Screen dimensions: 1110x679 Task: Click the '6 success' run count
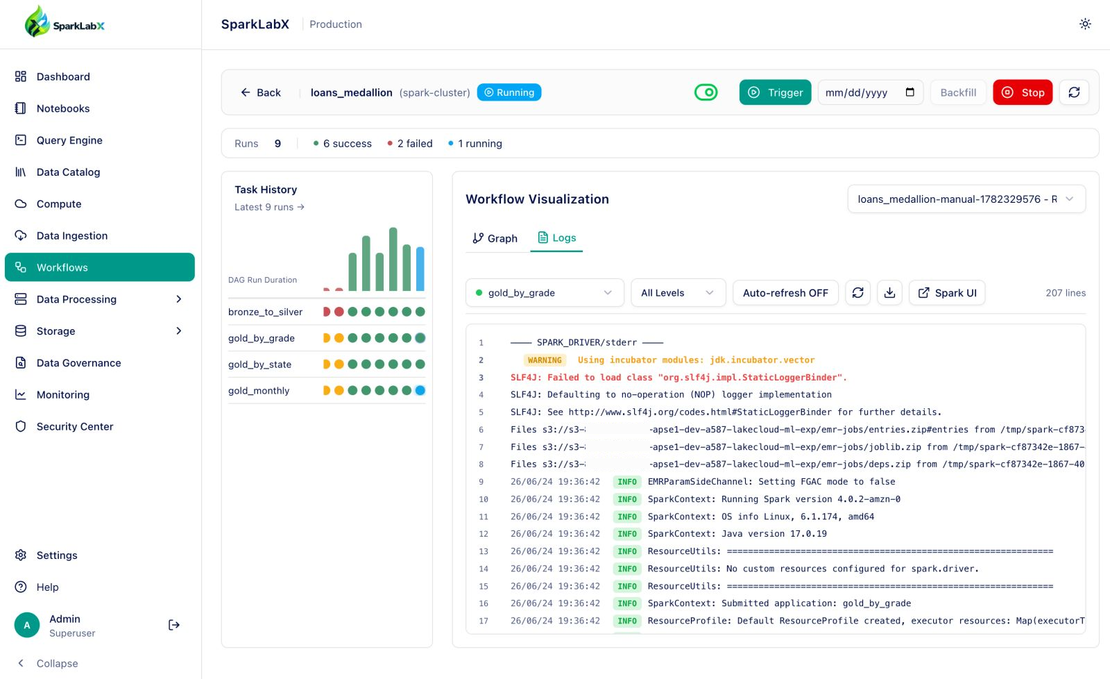pos(343,144)
